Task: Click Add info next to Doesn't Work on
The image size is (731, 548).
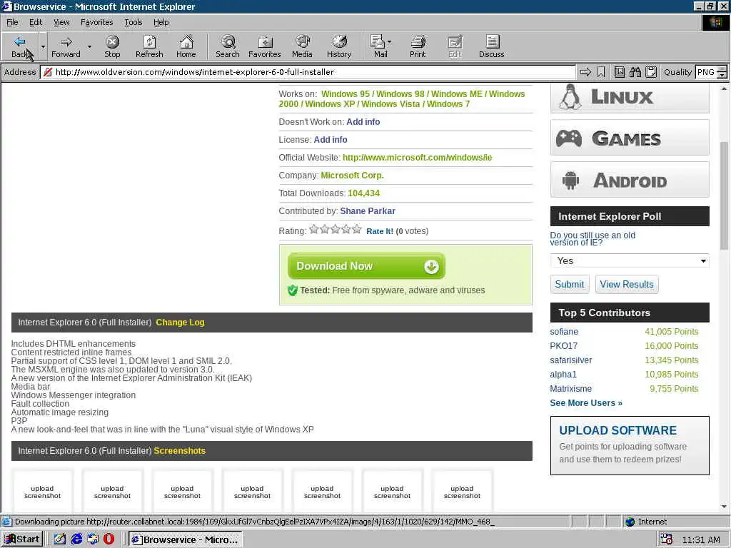Action: 363,121
